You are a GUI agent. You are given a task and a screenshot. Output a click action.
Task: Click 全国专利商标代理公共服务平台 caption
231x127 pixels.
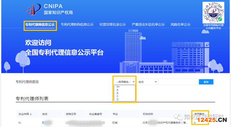click(x=213, y=26)
